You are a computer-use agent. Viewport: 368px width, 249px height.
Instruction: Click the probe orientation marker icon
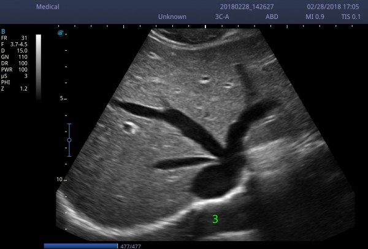61,34
